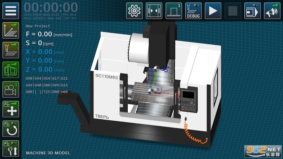Click the workpiece origin marker on table

click(x=151, y=91)
